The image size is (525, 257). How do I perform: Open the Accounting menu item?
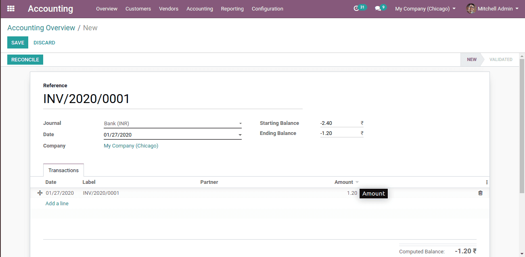click(200, 8)
